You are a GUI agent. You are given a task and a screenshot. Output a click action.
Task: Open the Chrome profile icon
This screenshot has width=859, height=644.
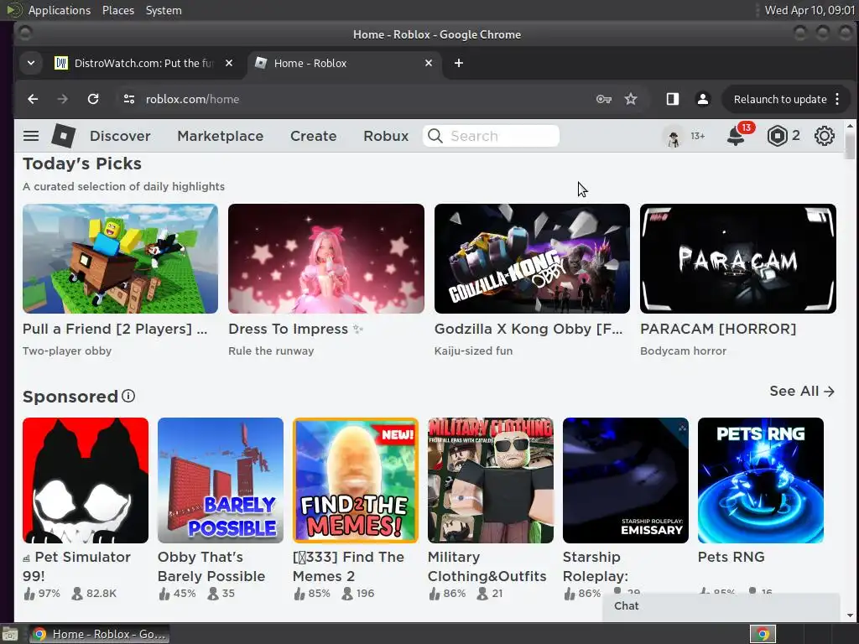703,99
